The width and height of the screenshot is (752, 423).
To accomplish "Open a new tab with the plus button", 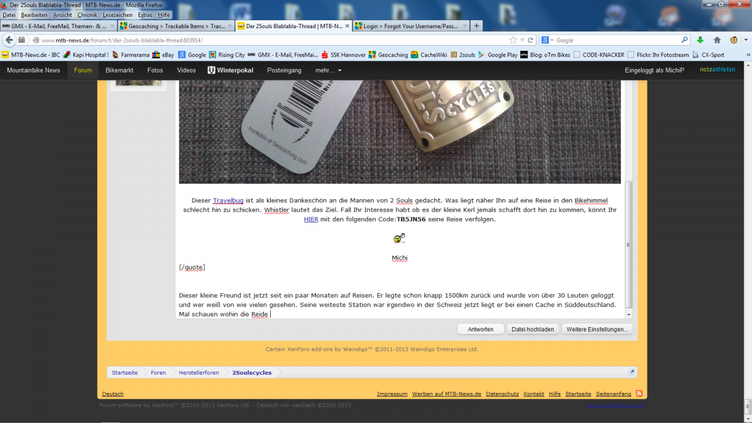I will (x=477, y=26).
